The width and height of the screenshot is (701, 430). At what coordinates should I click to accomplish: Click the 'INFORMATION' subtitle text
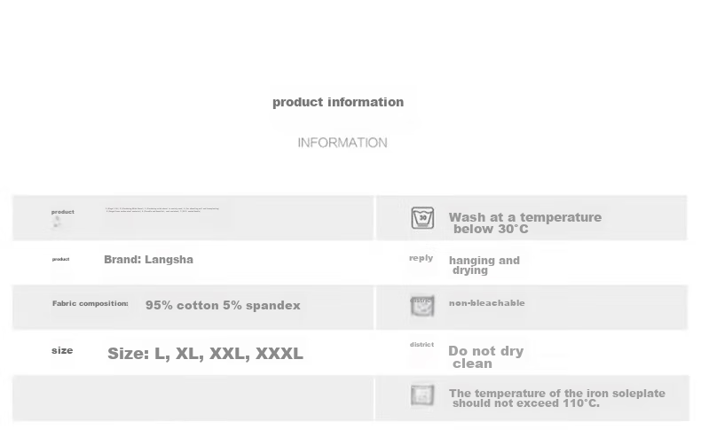(343, 143)
